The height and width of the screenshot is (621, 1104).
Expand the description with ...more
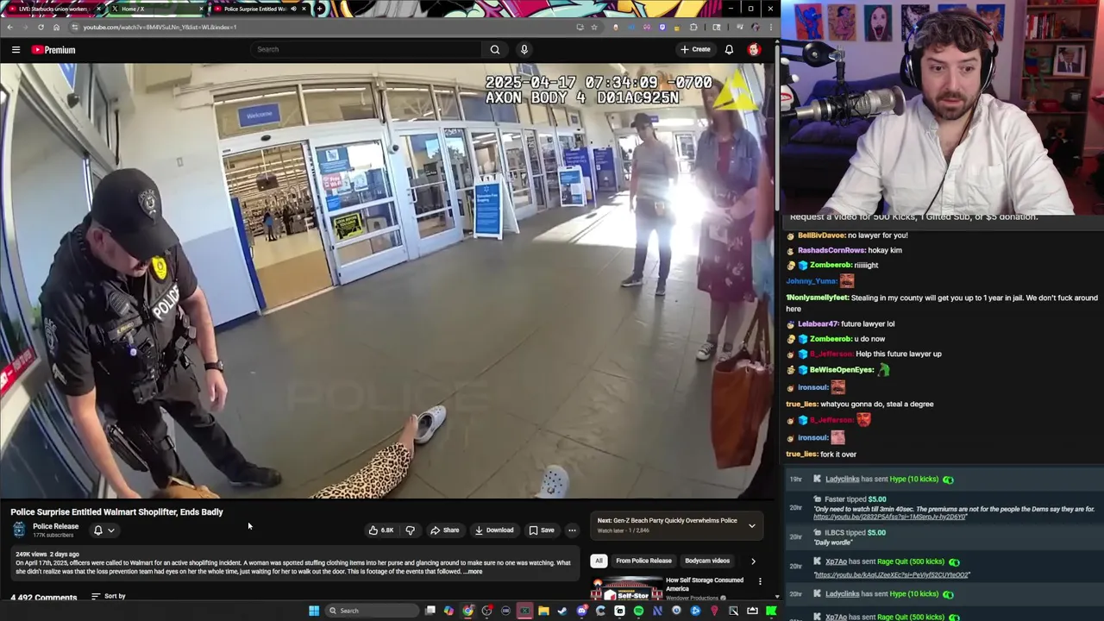coord(473,571)
